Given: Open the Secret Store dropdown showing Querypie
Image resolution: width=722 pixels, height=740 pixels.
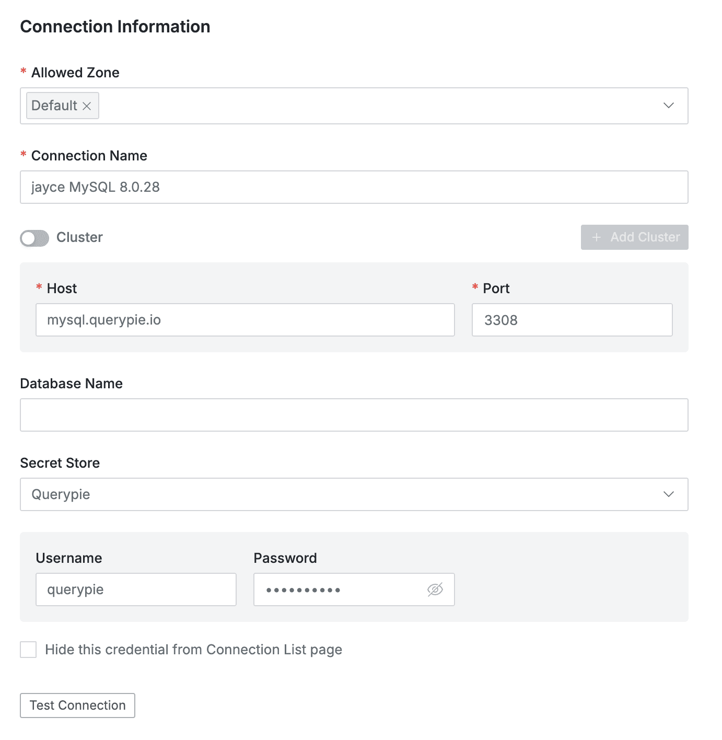Looking at the screenshot, I should [x=354, y=494].
